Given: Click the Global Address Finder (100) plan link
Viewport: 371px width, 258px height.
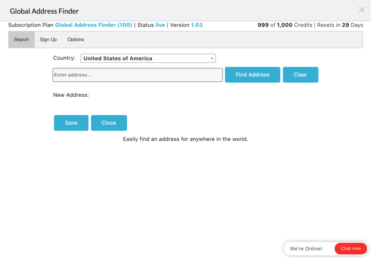Looking at the screenshot, I should click(93, 25).
